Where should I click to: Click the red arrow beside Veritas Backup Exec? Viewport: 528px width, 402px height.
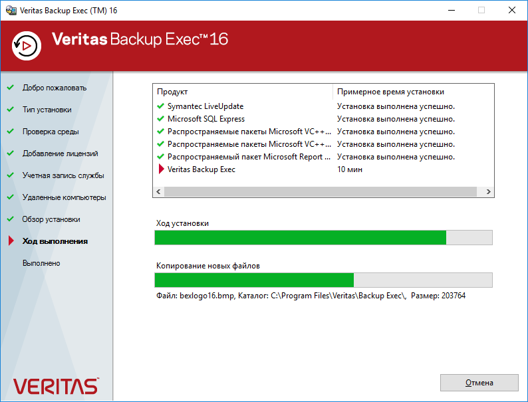pyautogui.click(x=162, y=169)
